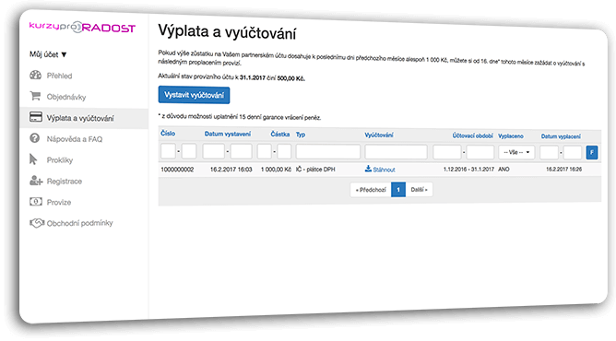Sort by Částka column header
The width and height of the screenshot is (616, 341).
point(280,135)
